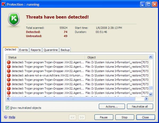This screenshot has width=159, height=123.
Task: Click the Neutralize all button
Action: point(140,107)
